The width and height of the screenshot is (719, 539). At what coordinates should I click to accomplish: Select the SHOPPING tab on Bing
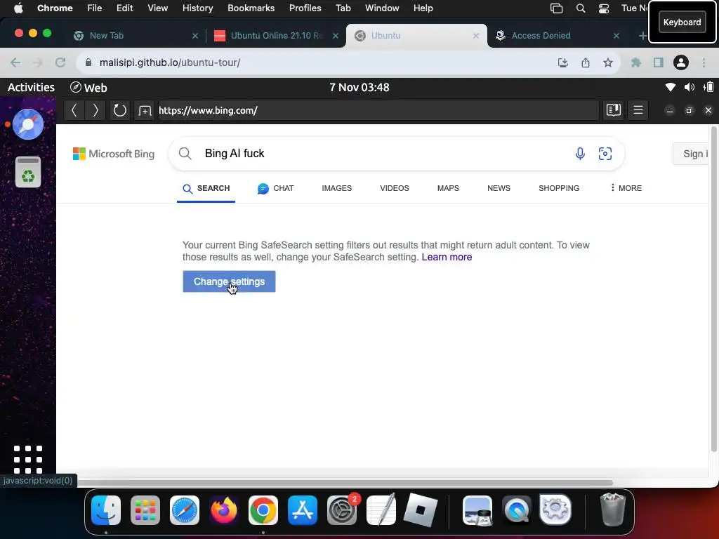coord(558,188)
